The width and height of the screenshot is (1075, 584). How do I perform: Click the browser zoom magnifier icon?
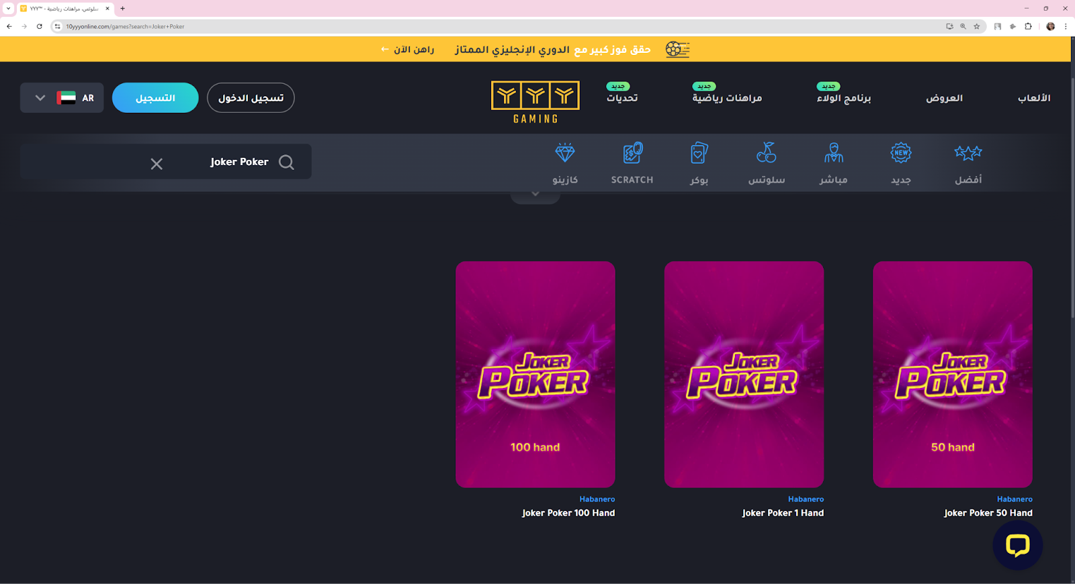click(x=963, y=26)
